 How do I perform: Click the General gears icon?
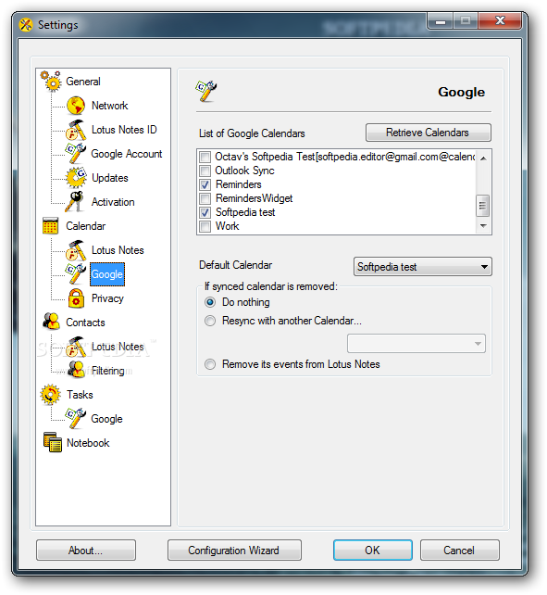coord(51,82)
